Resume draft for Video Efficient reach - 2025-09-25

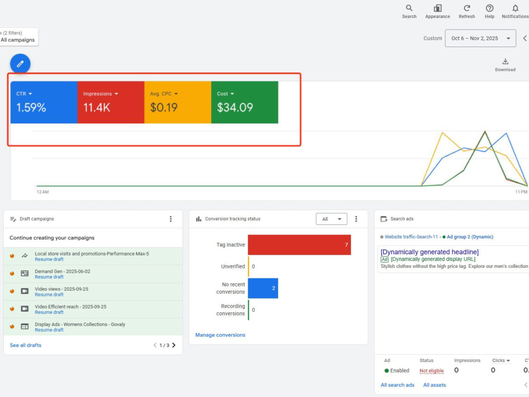[49, 312]
